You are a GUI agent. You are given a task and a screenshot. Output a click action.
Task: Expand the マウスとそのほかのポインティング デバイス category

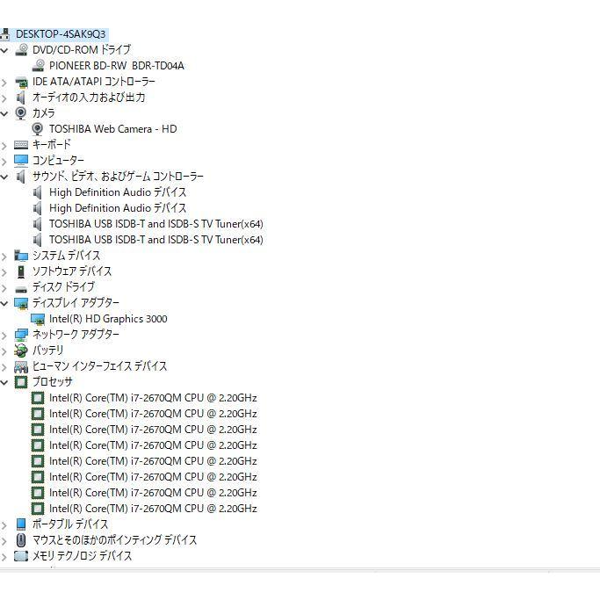click(4, 540)
